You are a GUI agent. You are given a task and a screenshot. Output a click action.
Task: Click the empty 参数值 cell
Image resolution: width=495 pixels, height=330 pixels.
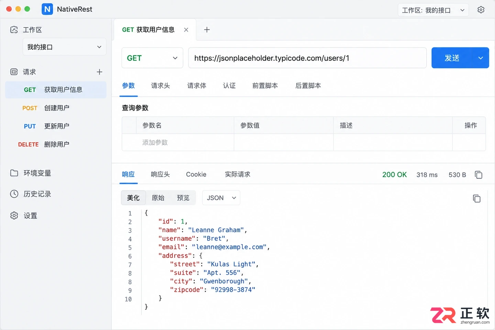(284, 142)
